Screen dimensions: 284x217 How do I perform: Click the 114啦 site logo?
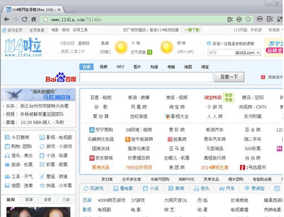23,47
